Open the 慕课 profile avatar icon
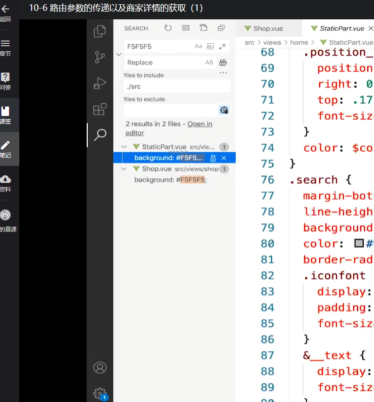 click(x=5, y=215)
